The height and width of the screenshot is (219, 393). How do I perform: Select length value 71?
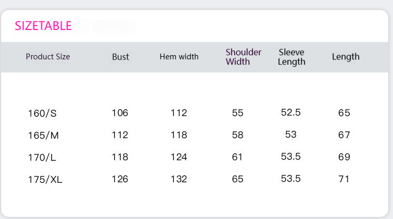(344, 179)
